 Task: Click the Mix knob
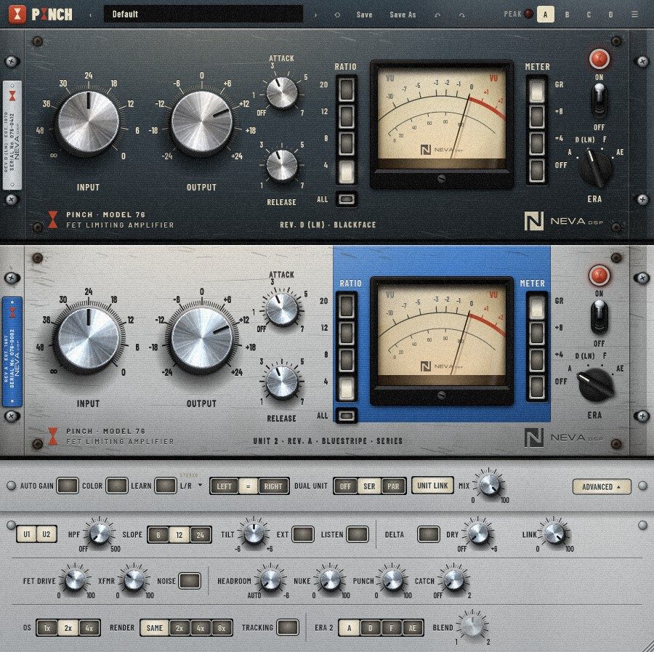(x=489, y=485)
